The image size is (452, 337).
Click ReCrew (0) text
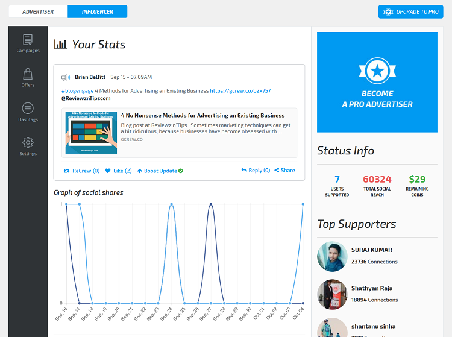click(x=86, y=171)
